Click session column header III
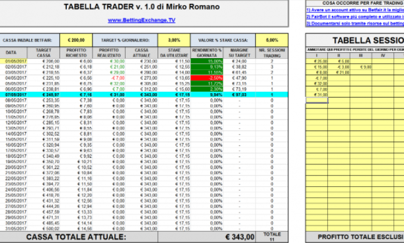Screen dimensions: 404x243 [x=361, y=55]
